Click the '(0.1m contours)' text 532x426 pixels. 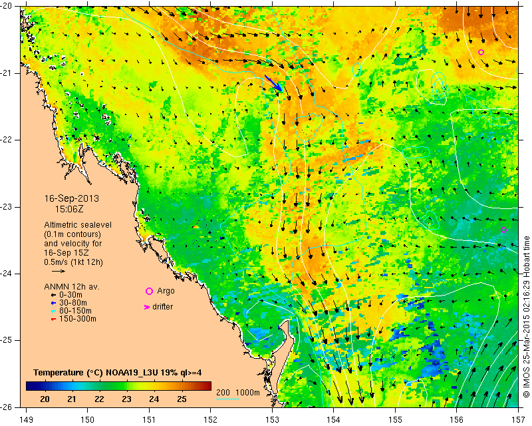tap(72, 234)
